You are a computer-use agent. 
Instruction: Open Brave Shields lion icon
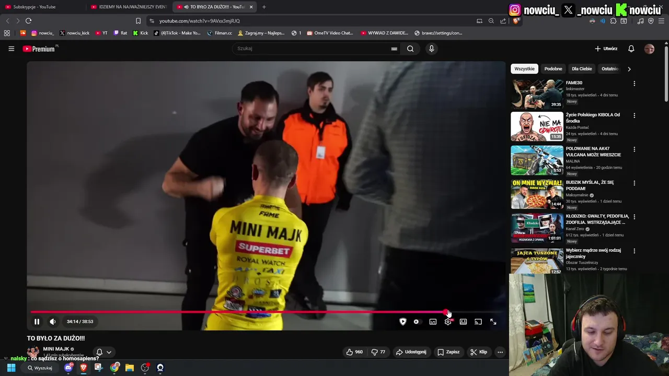tap(515, 21)
